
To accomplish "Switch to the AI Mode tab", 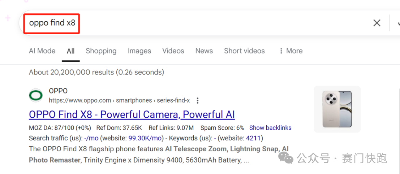I will [x=42, y=51].
